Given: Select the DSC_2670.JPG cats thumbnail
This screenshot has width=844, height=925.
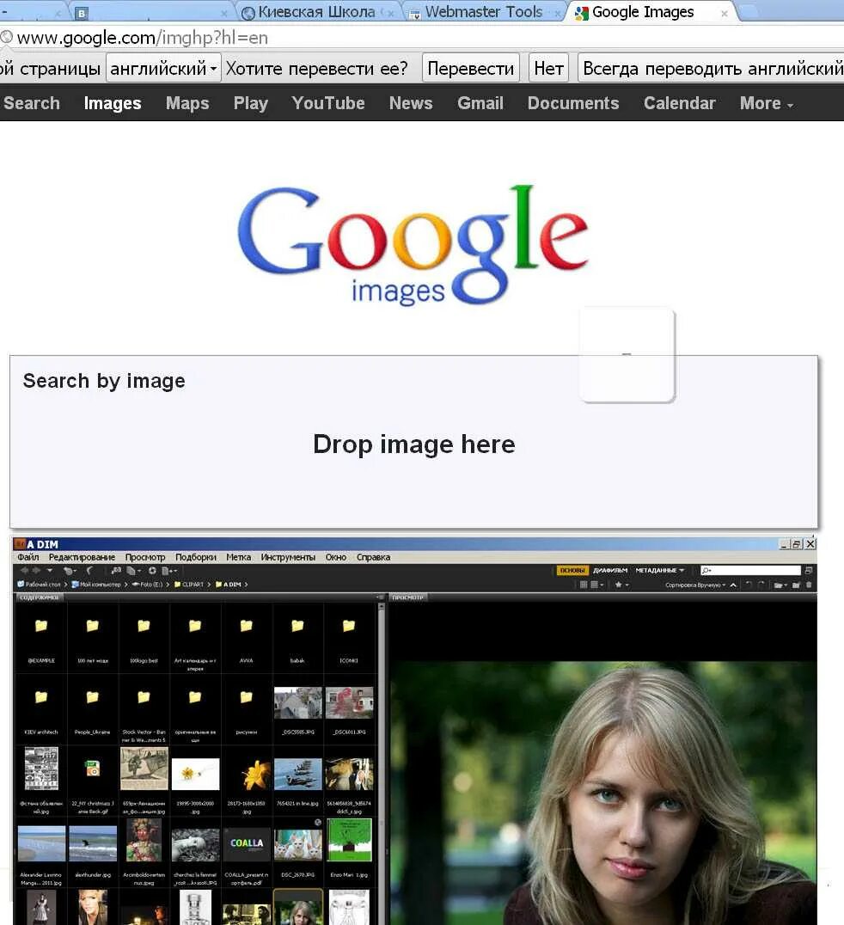Looking at the screenshot, I should [298, 845].
